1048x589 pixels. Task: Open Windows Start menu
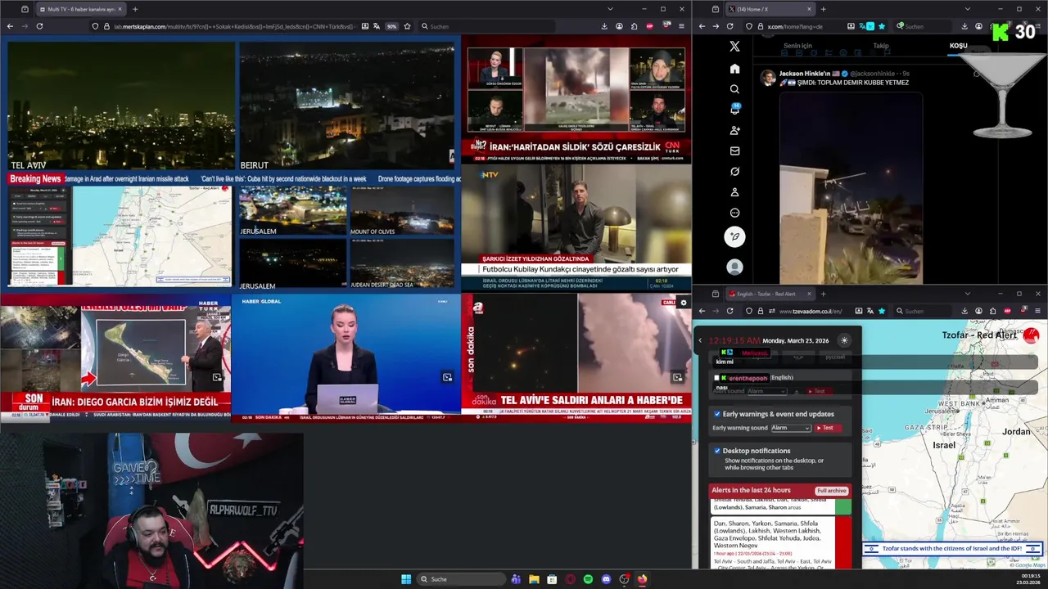pos(406,579)
